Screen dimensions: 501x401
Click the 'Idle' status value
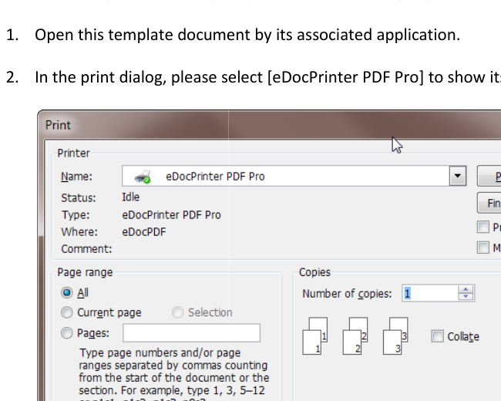coord(131,197)
